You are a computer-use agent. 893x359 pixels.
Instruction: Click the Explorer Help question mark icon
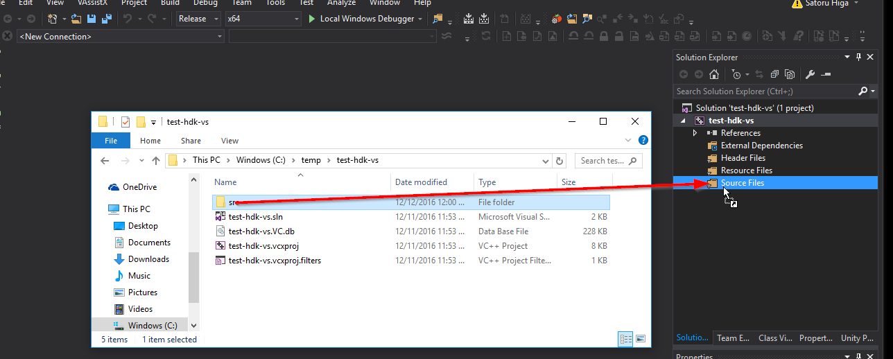[643, 140]
